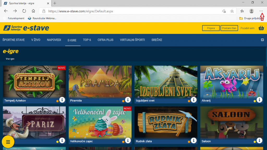The width and height of the screenshot is (267, 150).
Task: Open TOP 6 menu item
Action: click(x=87, y=40)
